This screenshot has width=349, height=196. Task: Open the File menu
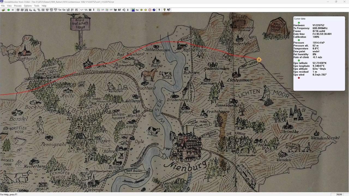coord(3,6)
